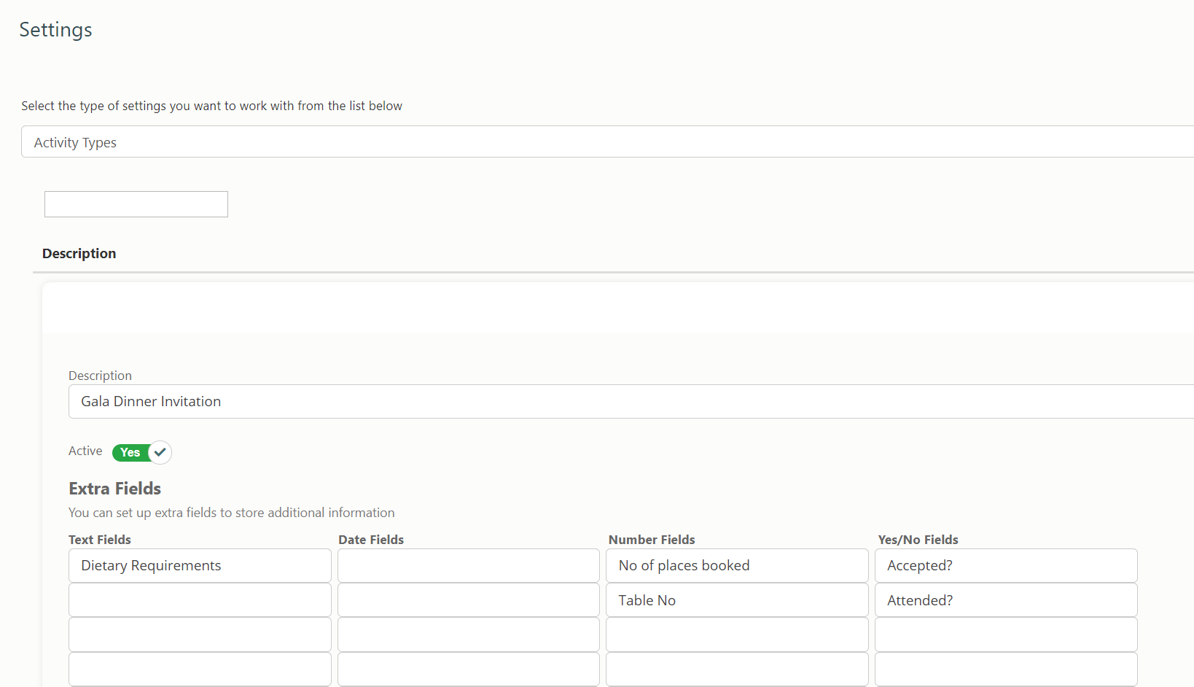Click the Settings page title
The image size is (1194, 687).
coord(55,30)
